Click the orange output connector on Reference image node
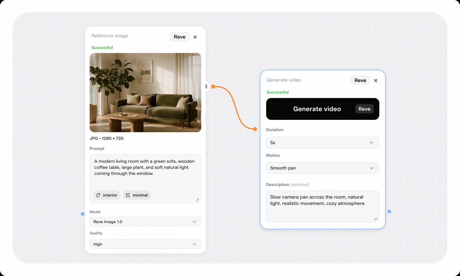Image resolution: width=460 pixels, height=276 pixels. [x=213, y=86]
